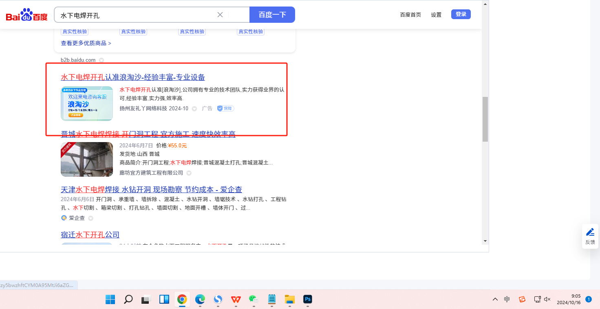Show hidden system tray icons chevron
Image resolution: width=600 pixels, height=309 pixels.
point(495,299)
